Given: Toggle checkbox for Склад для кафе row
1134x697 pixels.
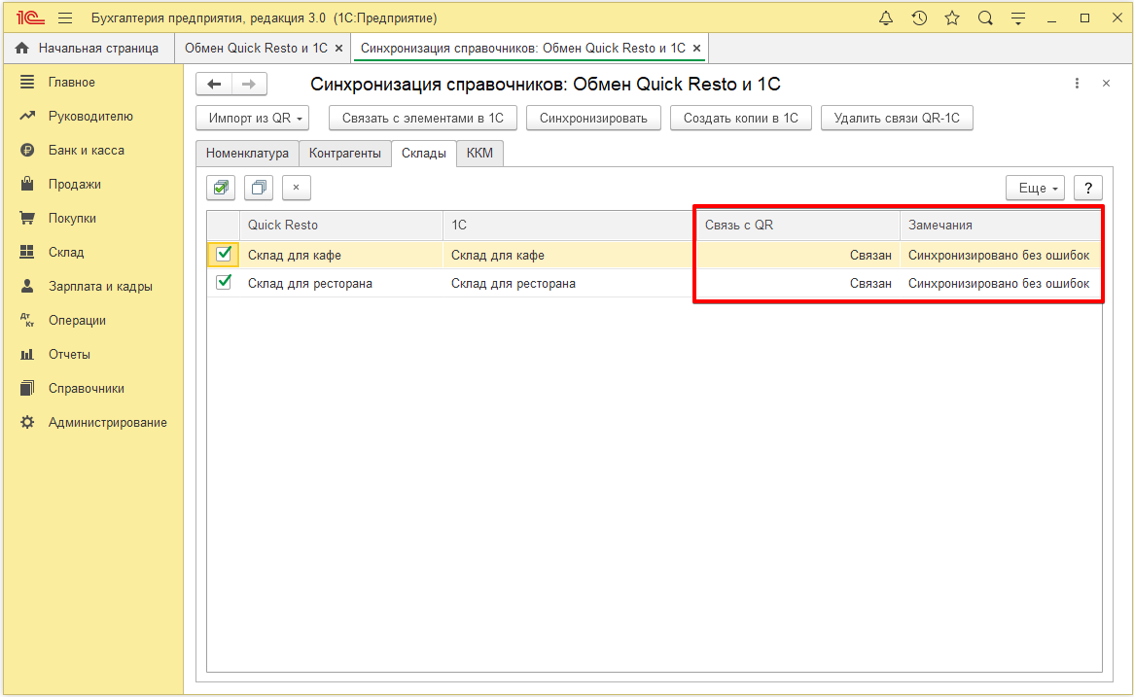Looking at the screenshot, I should point(224,254).
